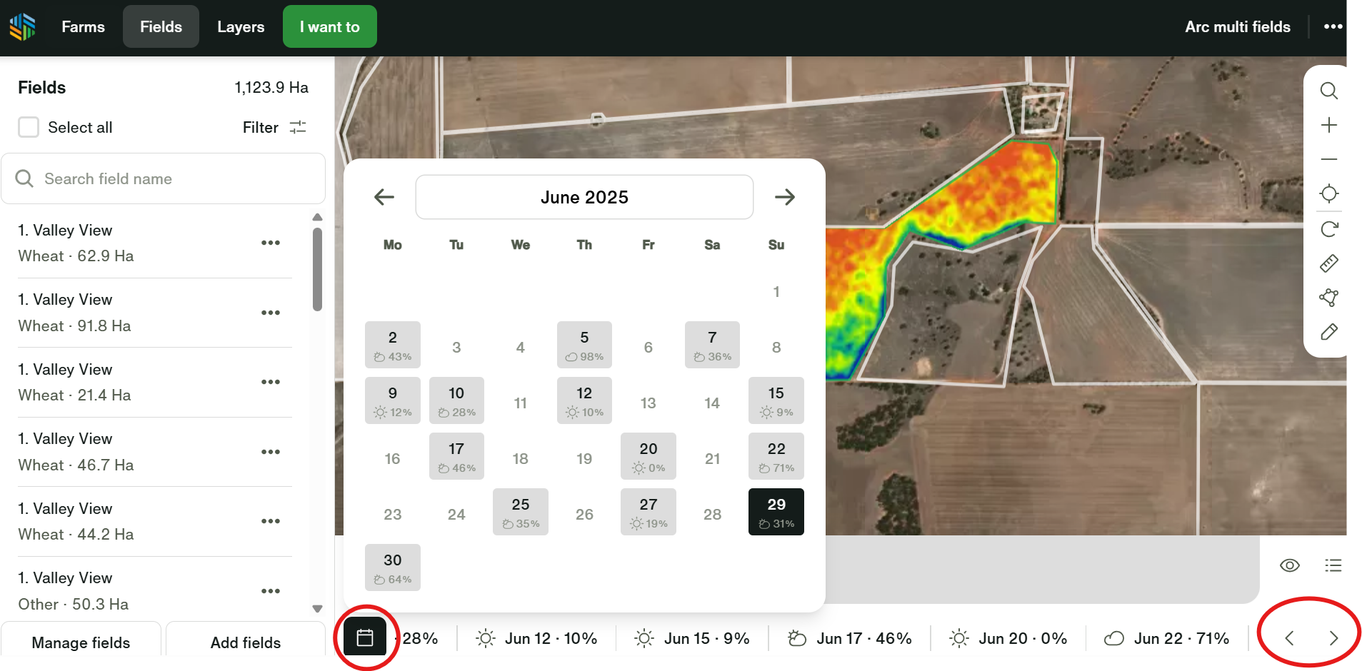Select the ruler measure tool
The image size is (1362, 671).
coord(1328,263)
